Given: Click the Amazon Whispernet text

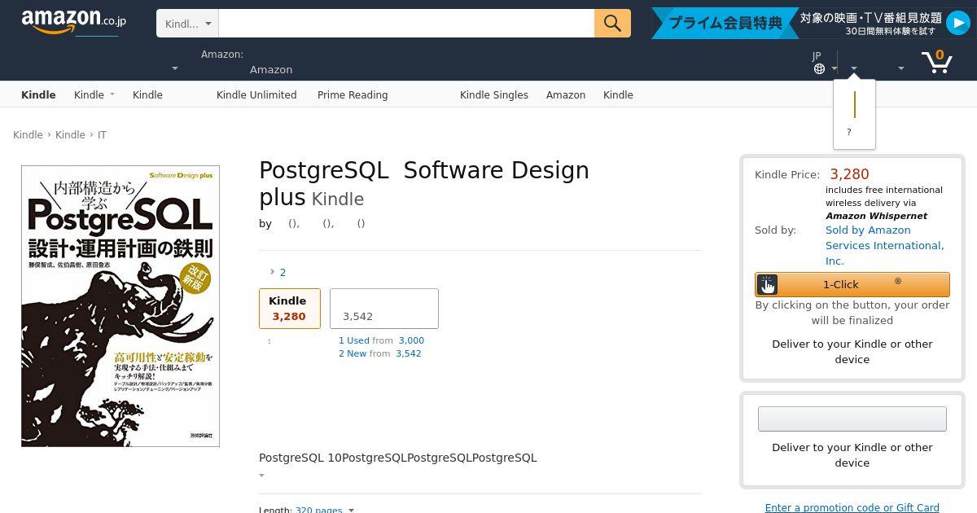Looking at the screenshot, I should tap(876, 216).
